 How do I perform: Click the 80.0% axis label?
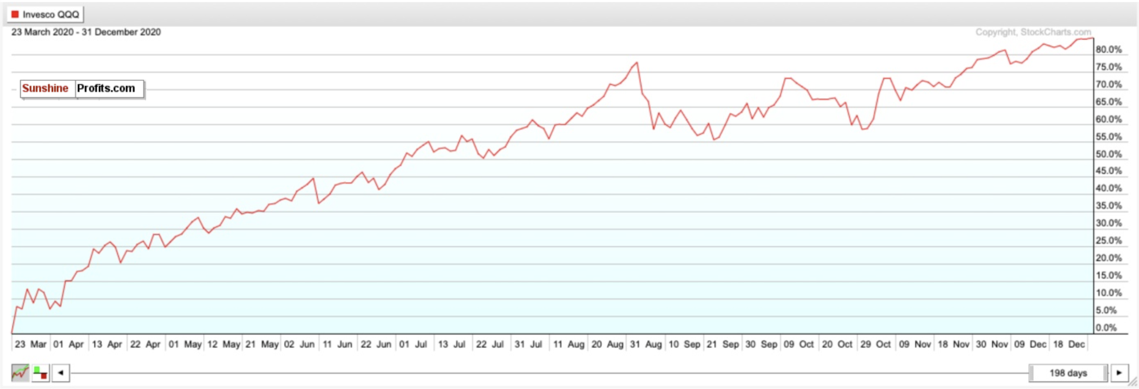tap(1108, 50)
